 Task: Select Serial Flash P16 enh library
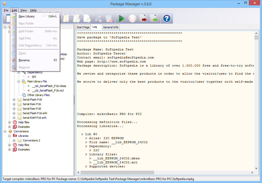35,113
